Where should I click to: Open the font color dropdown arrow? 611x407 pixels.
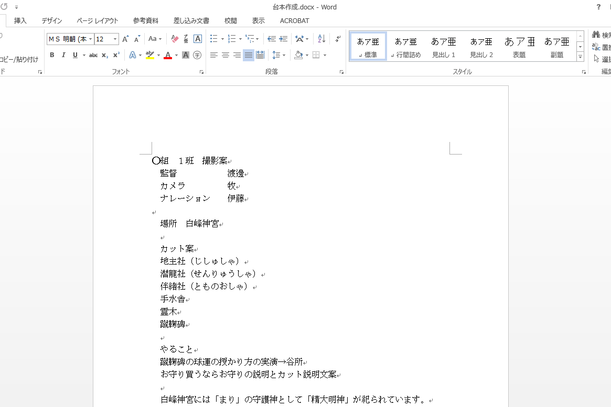point(177,55)
